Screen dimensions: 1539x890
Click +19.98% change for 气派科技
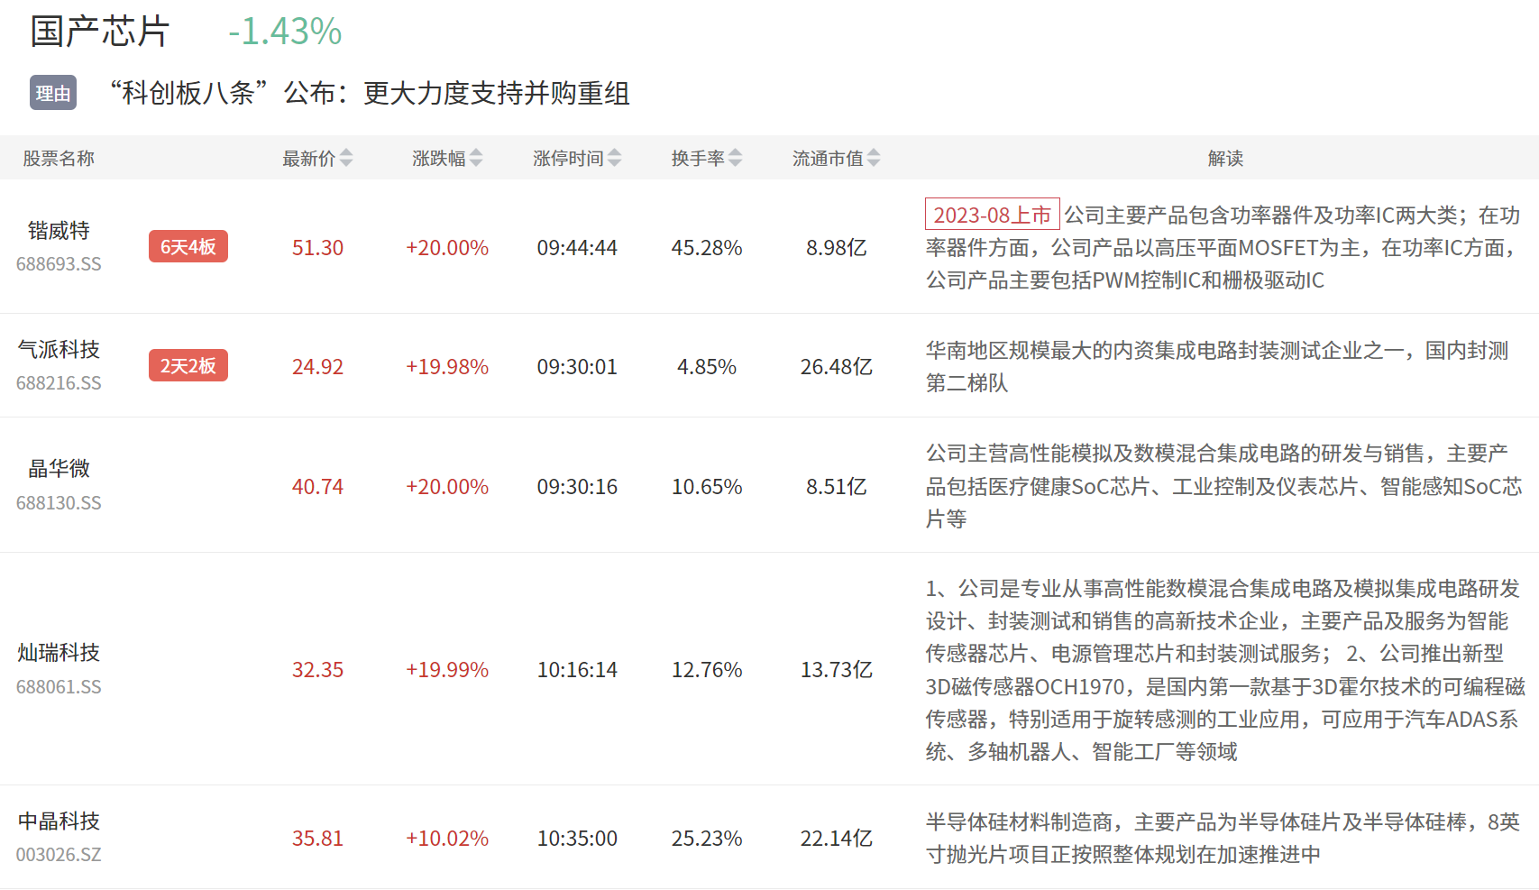[x=447, y=367]
